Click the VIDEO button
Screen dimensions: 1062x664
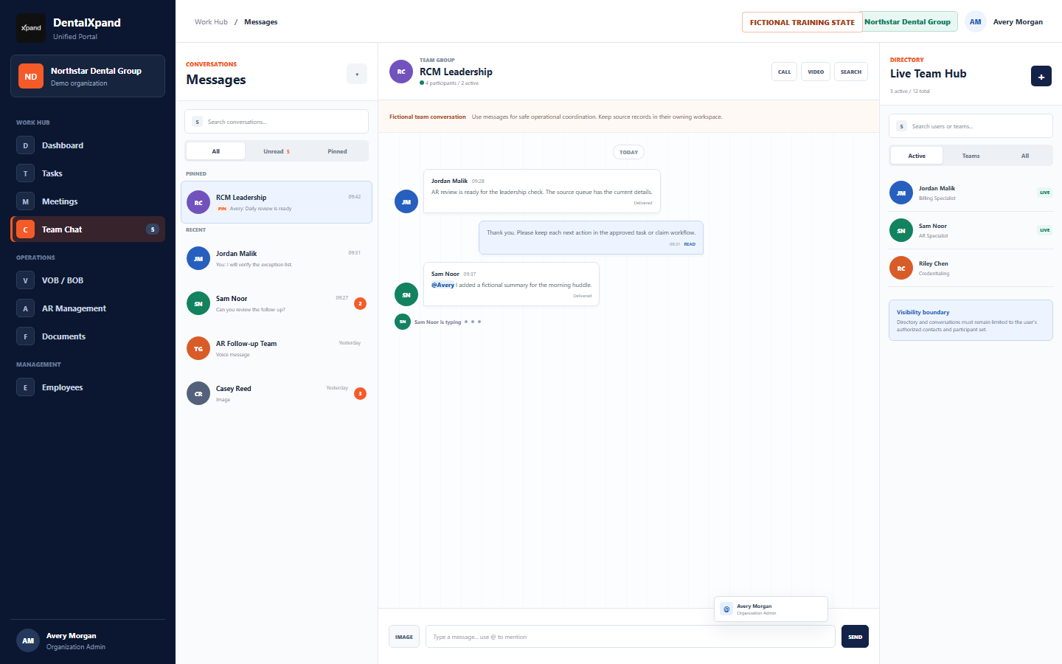816,72
